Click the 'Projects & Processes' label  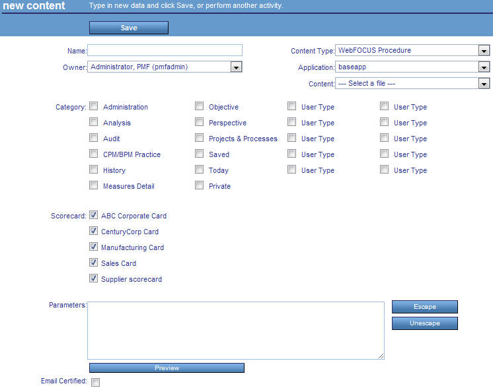[243, 139]
